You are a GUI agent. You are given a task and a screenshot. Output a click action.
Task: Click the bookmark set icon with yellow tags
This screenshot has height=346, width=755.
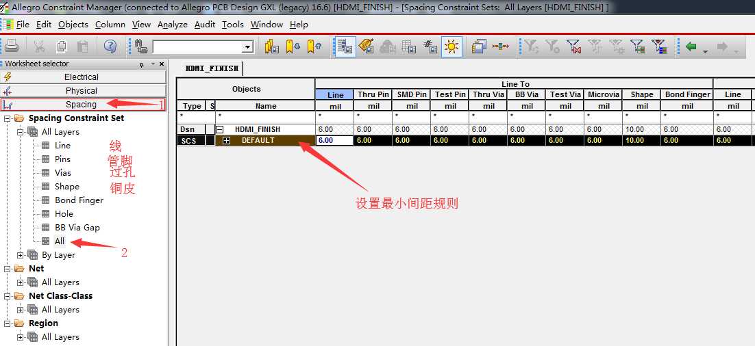(x=272, y=46)
